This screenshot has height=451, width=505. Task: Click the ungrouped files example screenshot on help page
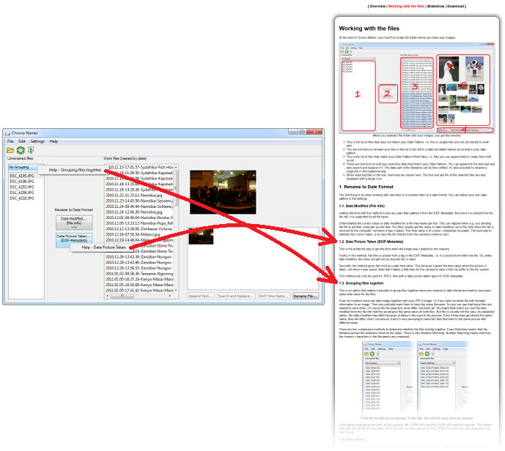coord(388,377)
